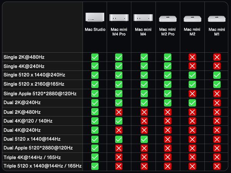
Task: Click the red X for Dual 2K@480Hz, Mac mini M4 Pro
Action: coord(119,112)
